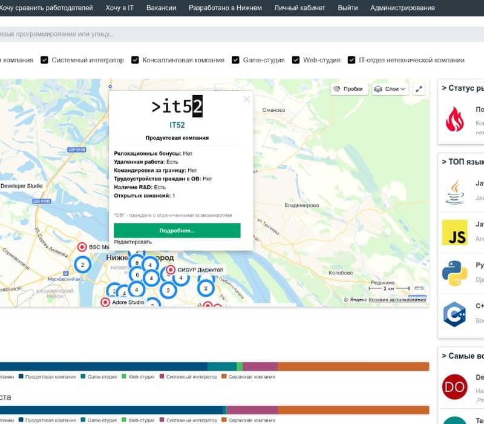Click the purple segment of first bar
This screenshot has width=484, height=424.
pyautogui.click(x=260, y=366)
